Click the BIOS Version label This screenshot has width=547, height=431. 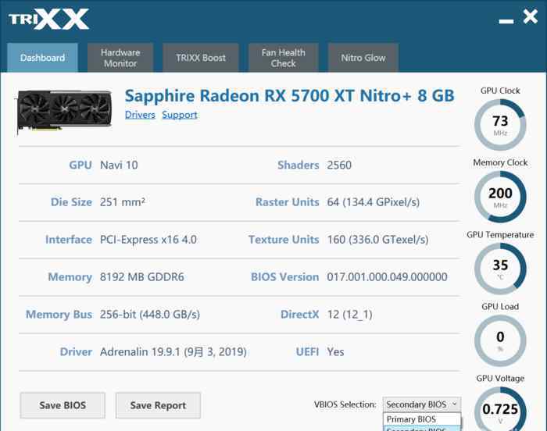click(285, 277)
